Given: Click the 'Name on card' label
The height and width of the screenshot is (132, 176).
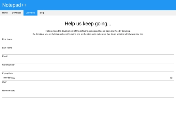Looking at the screenshot, I should (9, 91).
